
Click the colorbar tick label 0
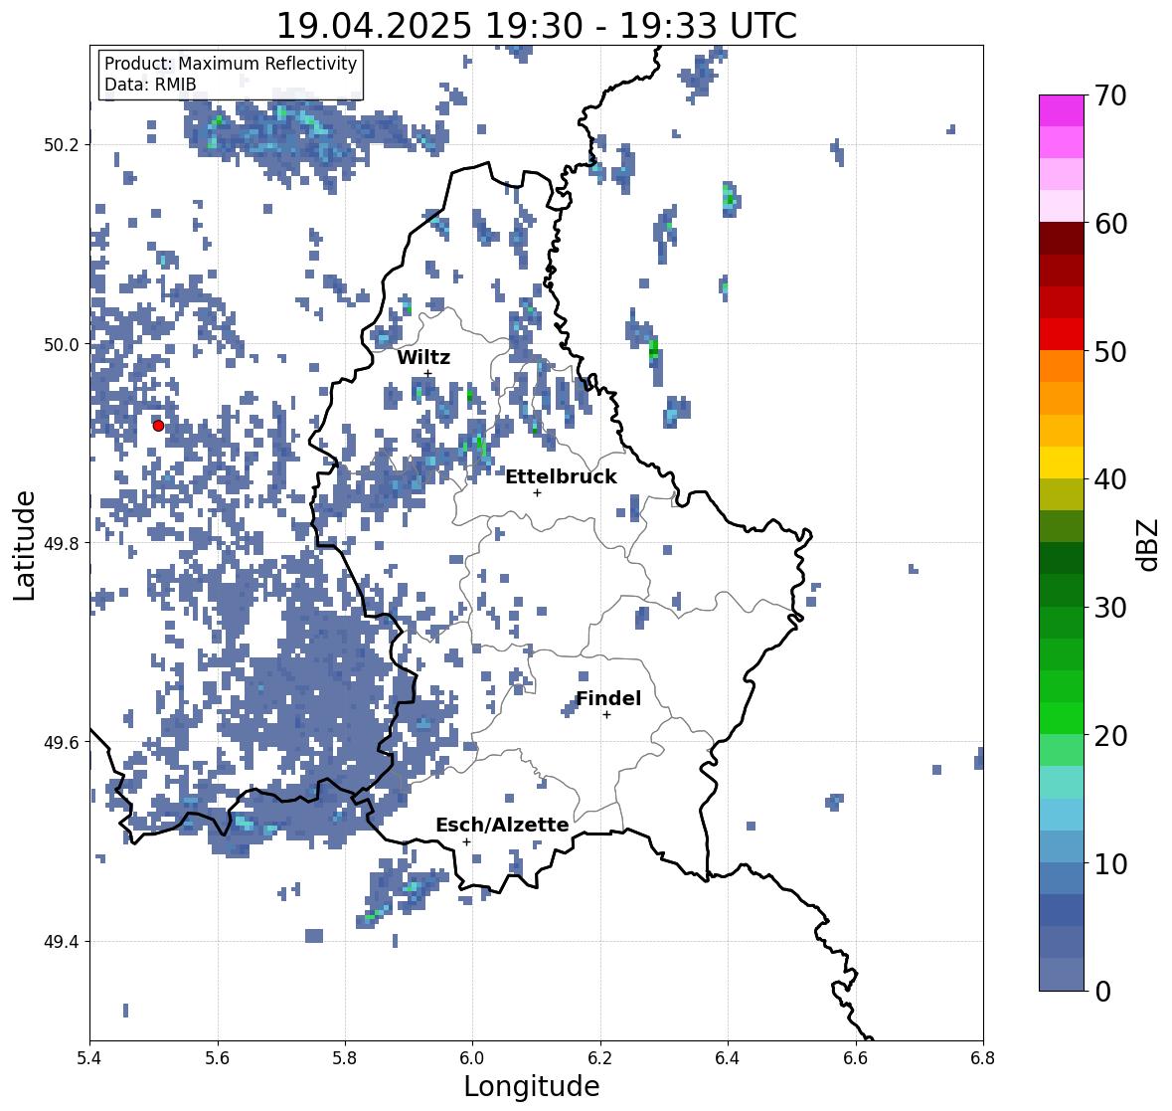[1102, 992]
